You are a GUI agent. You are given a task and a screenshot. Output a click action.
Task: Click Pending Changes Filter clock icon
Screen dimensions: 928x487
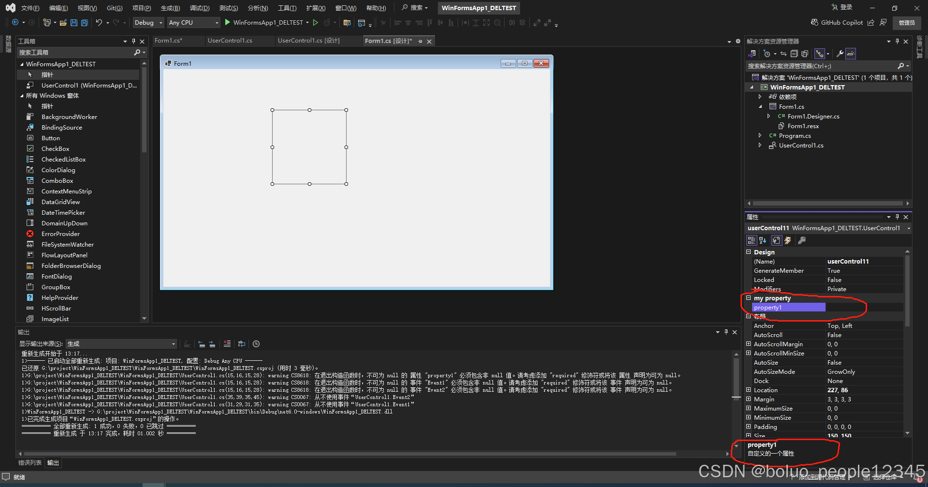tap(767, 54)
